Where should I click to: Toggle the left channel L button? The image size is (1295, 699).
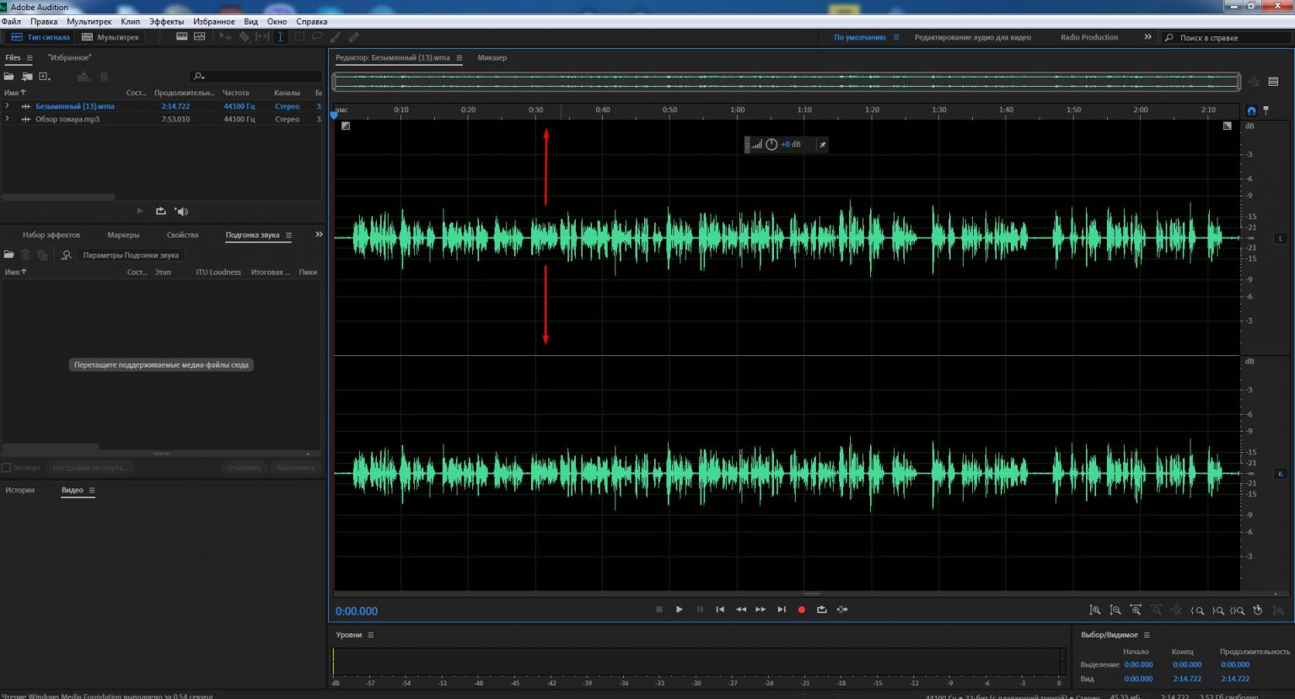pyautogui.click(x=1282, y=238)
